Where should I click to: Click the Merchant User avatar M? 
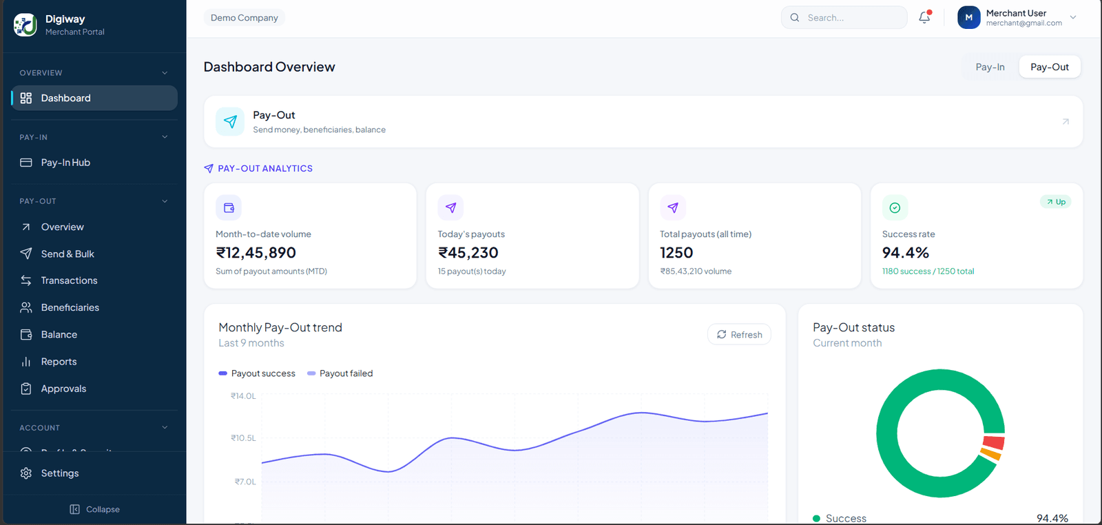click(968, 18)
